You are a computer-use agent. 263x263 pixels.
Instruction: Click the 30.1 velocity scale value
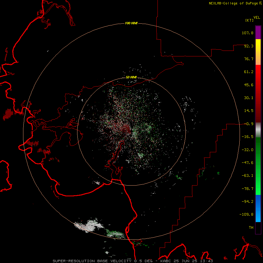(249, 98)
